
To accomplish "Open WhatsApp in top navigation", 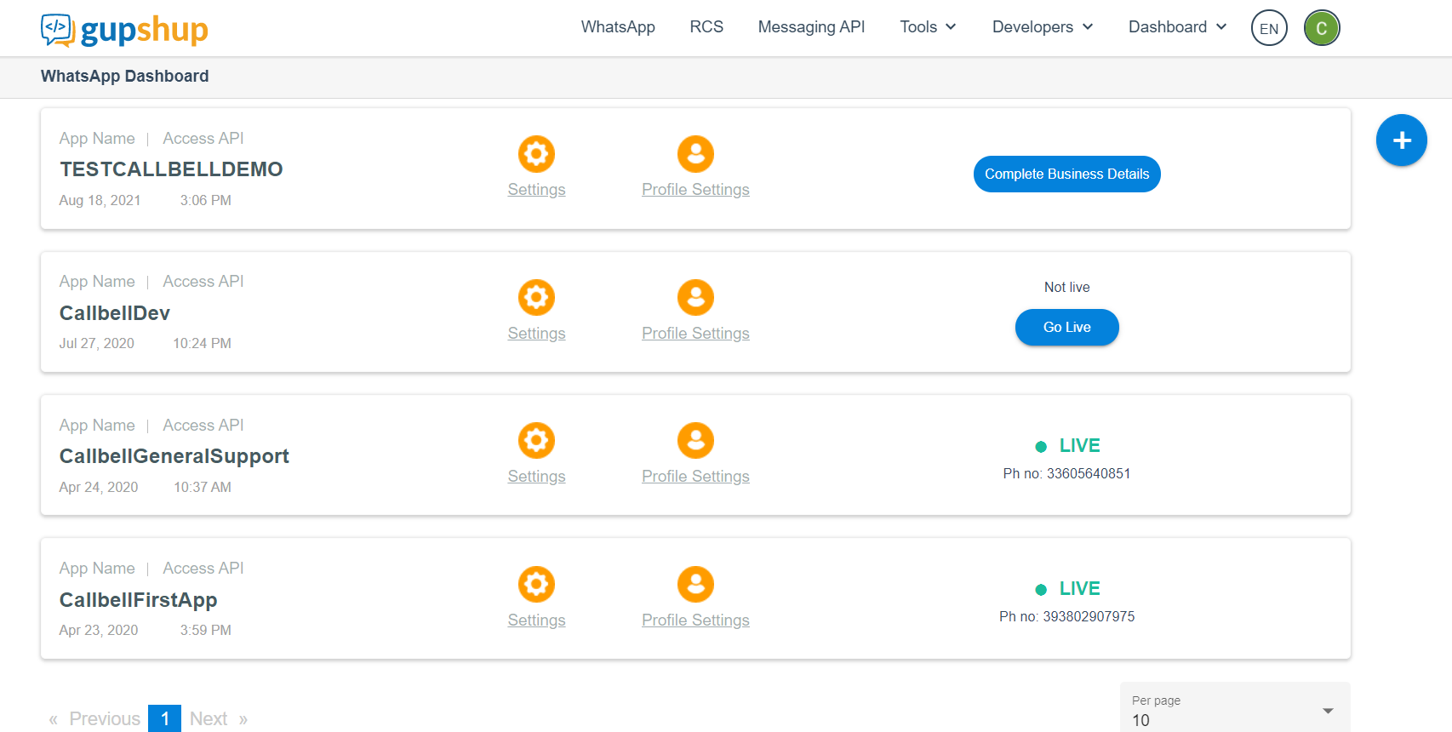I will click(x=618, y=27).
